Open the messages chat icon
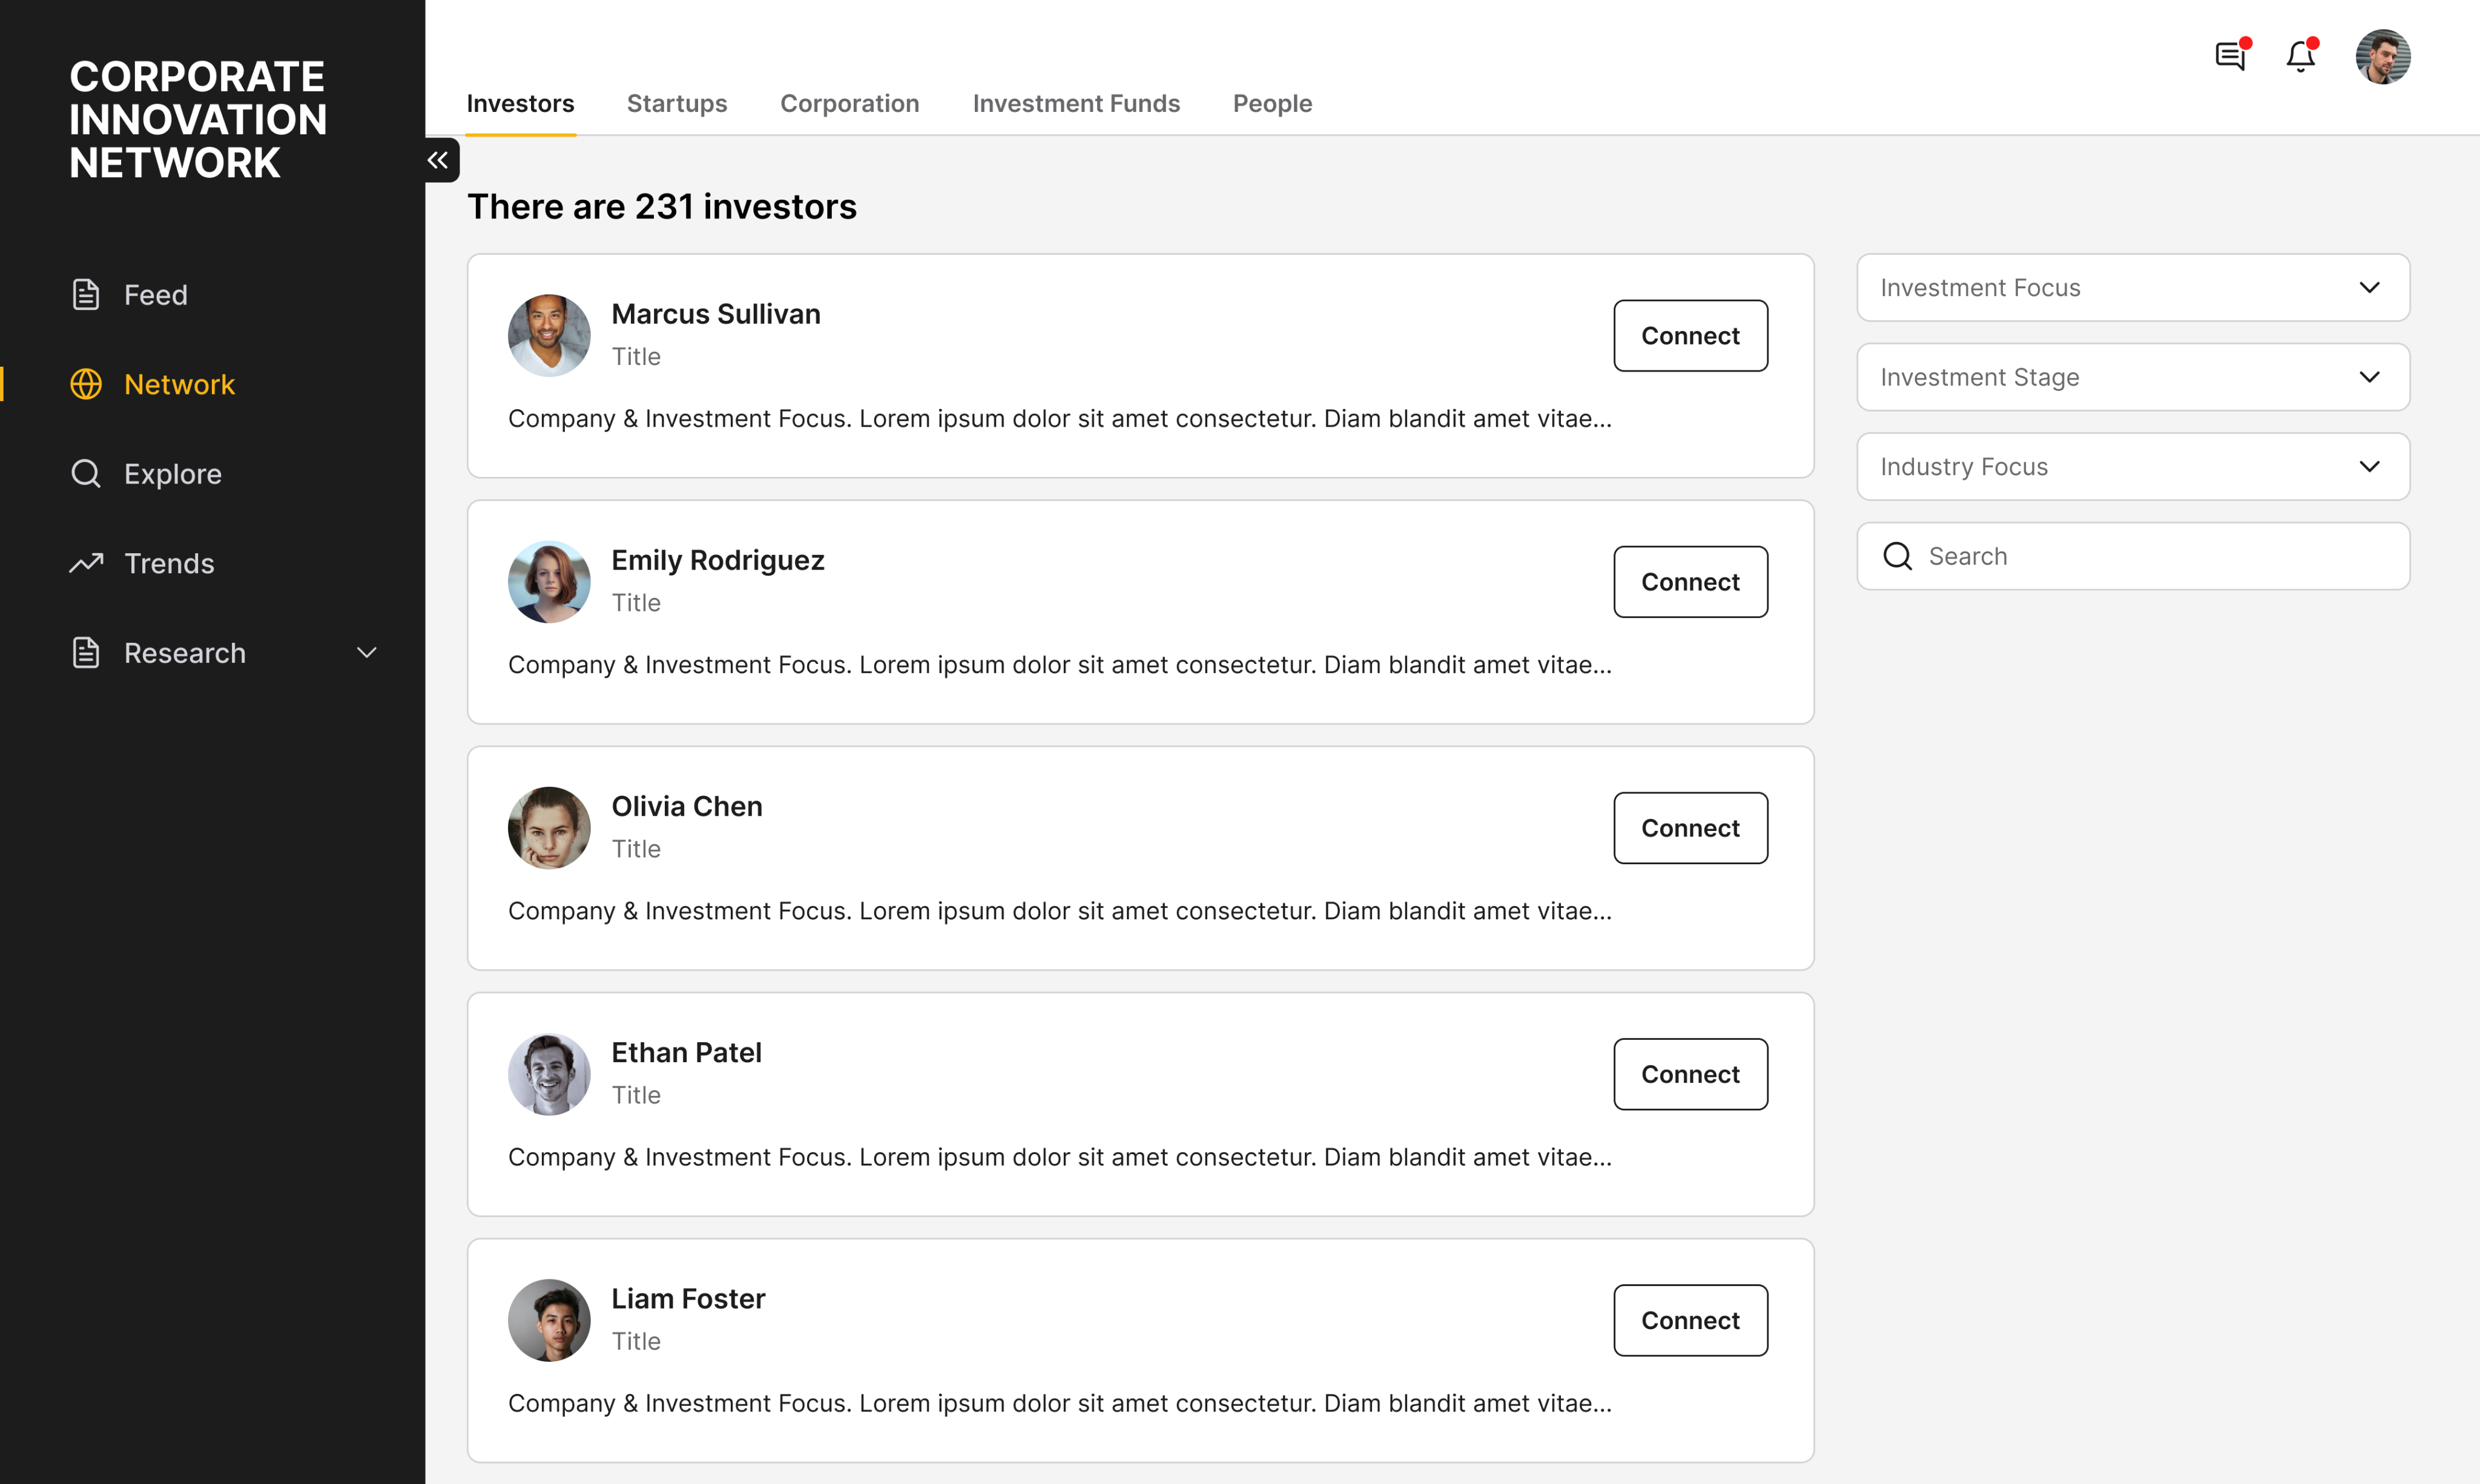Viewport: 2480px width, 1484px height. click(x=2230, y=56)
